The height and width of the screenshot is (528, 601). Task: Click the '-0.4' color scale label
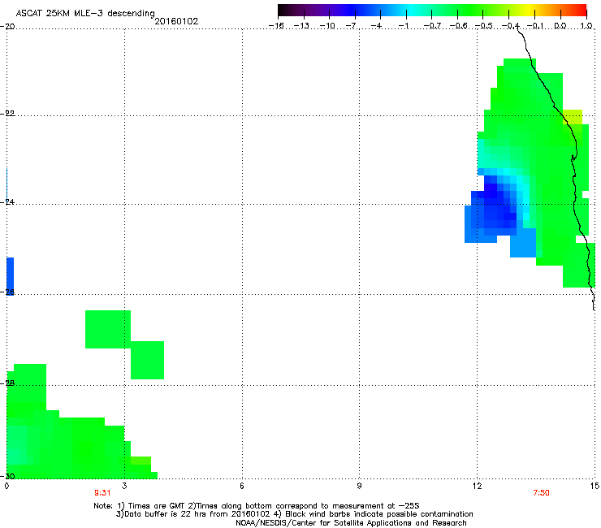point(510,26)
